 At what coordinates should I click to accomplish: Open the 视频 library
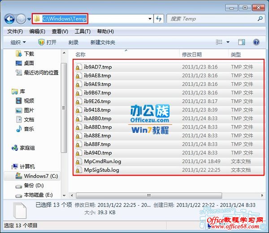click(25, 101)
